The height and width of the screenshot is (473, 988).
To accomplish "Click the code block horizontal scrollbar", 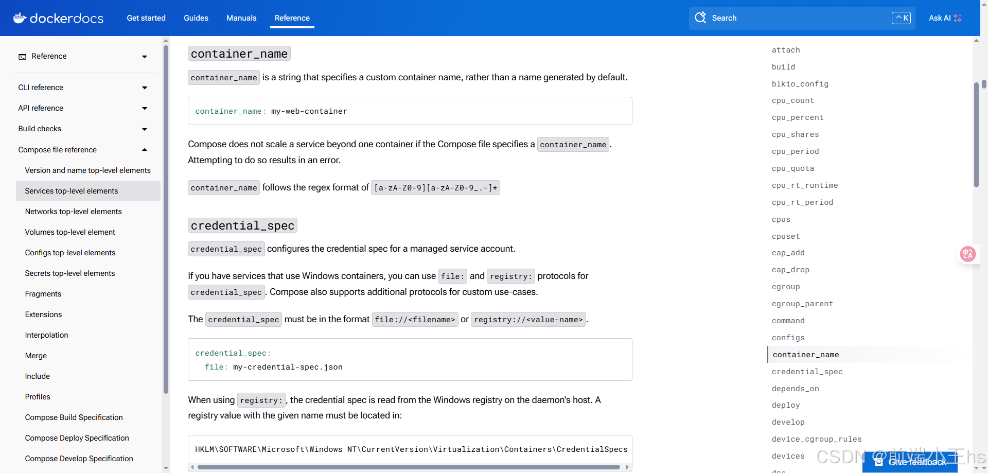I will (410, 467).
